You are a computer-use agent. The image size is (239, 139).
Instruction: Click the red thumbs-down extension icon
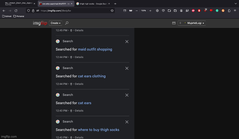(x=211, y=11)
